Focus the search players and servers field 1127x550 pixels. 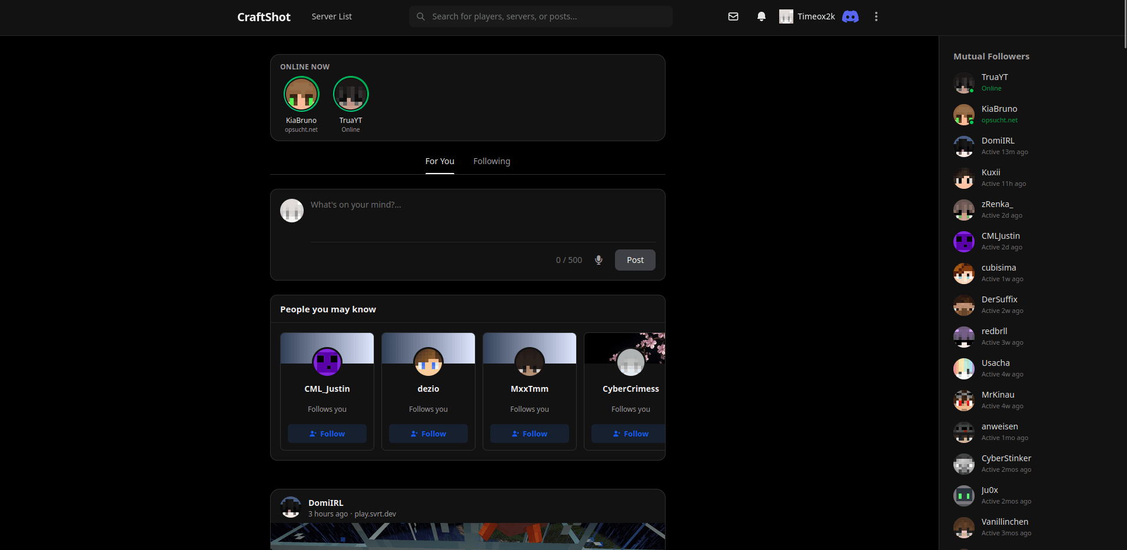(541, 16)
